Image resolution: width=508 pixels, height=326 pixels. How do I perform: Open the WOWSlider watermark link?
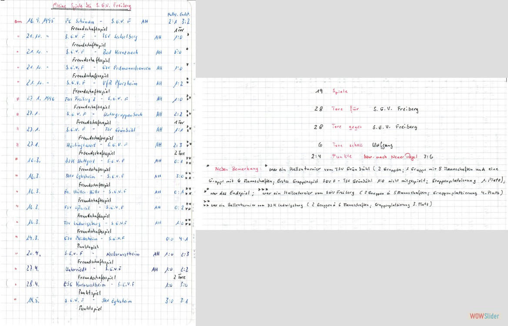click(x=485, y=316)
